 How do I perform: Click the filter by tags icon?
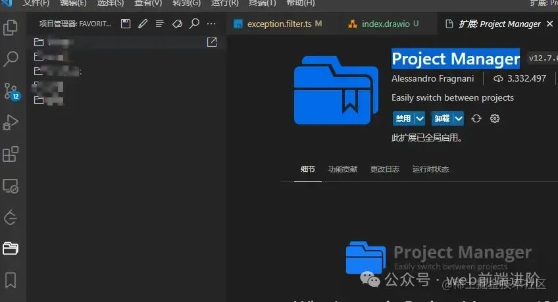tap(177, 24)
